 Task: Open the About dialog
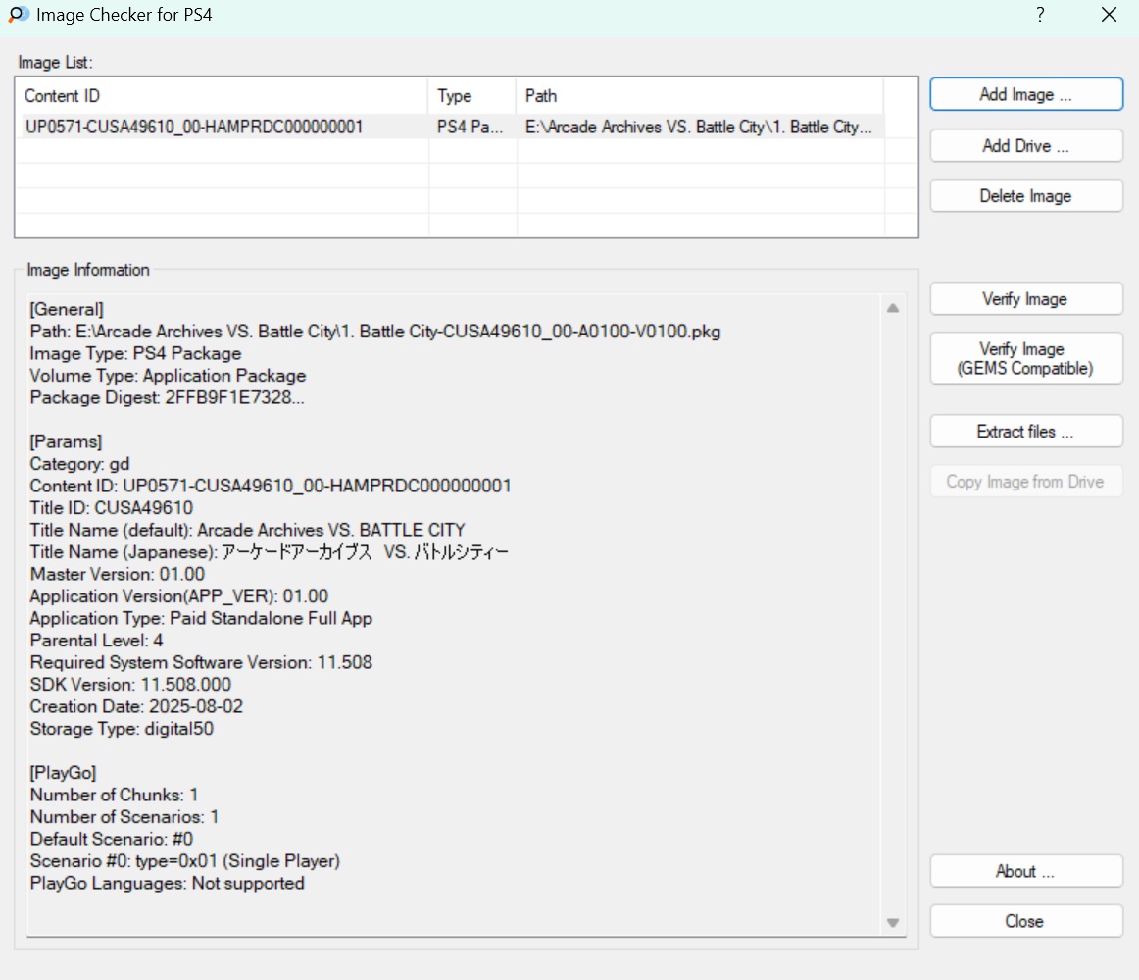click(1025, 871)
